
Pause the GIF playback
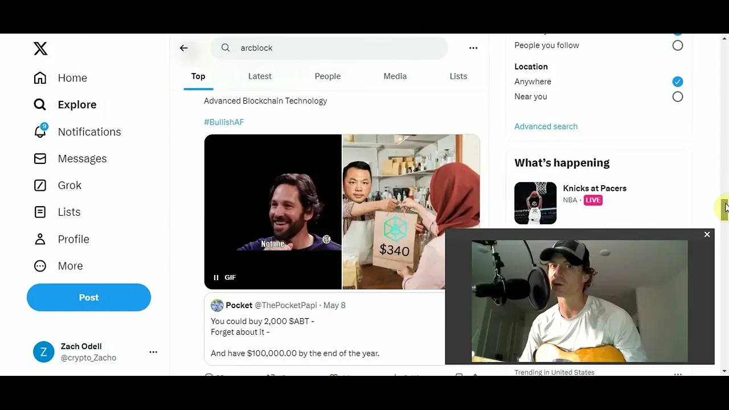point(216,277)
